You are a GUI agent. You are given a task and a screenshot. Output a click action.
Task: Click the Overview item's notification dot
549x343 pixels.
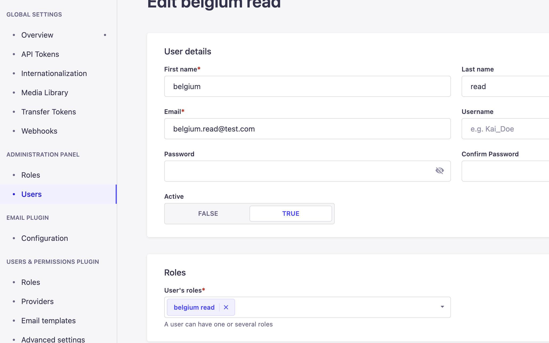click(105, 35)
